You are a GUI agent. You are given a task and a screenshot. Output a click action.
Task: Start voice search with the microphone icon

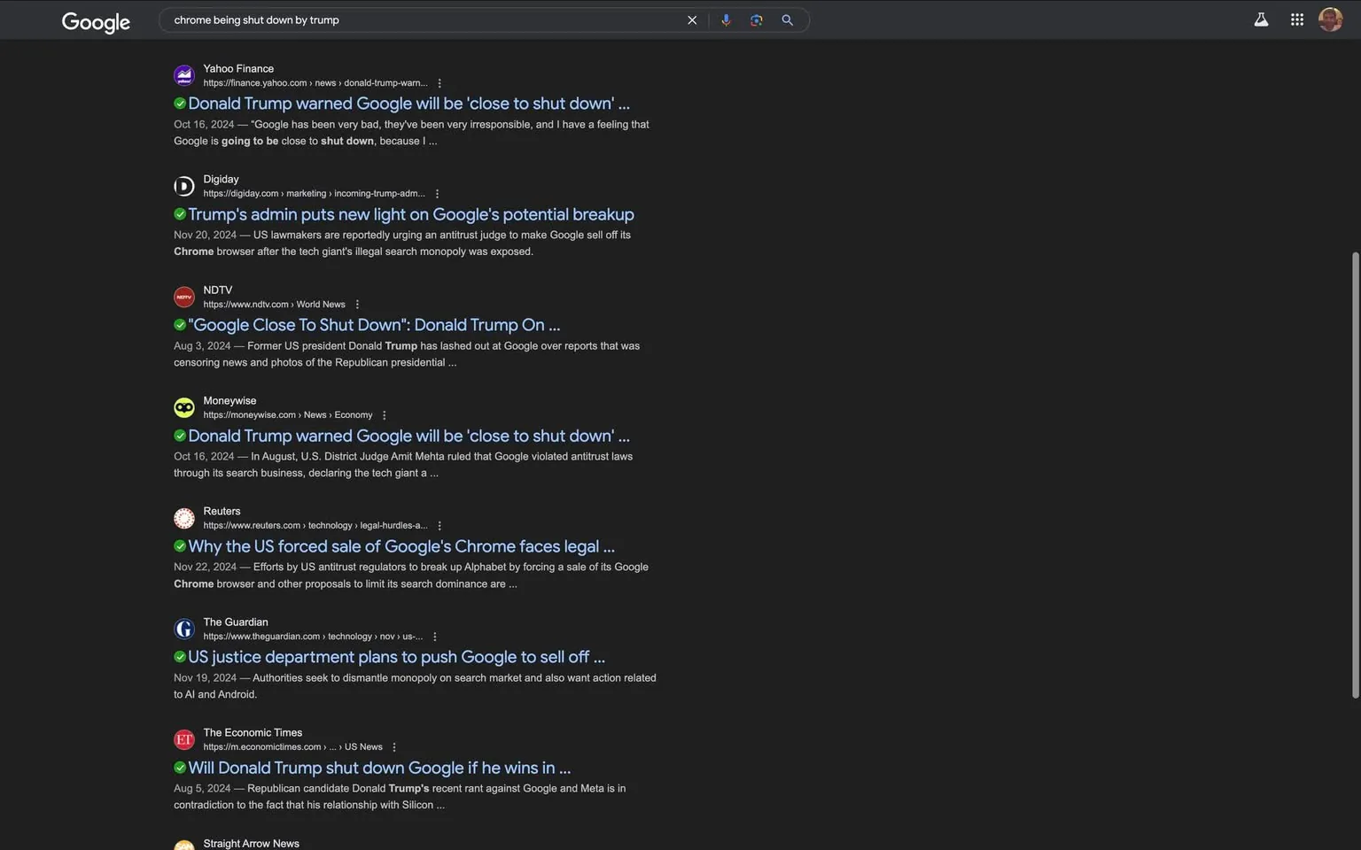pos(726,19)
